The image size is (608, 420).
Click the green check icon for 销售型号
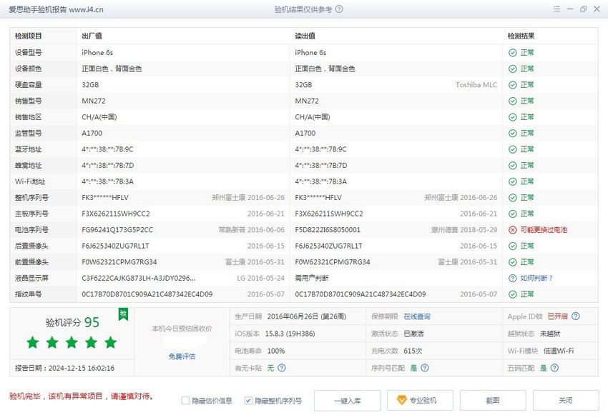pos(513,101)
